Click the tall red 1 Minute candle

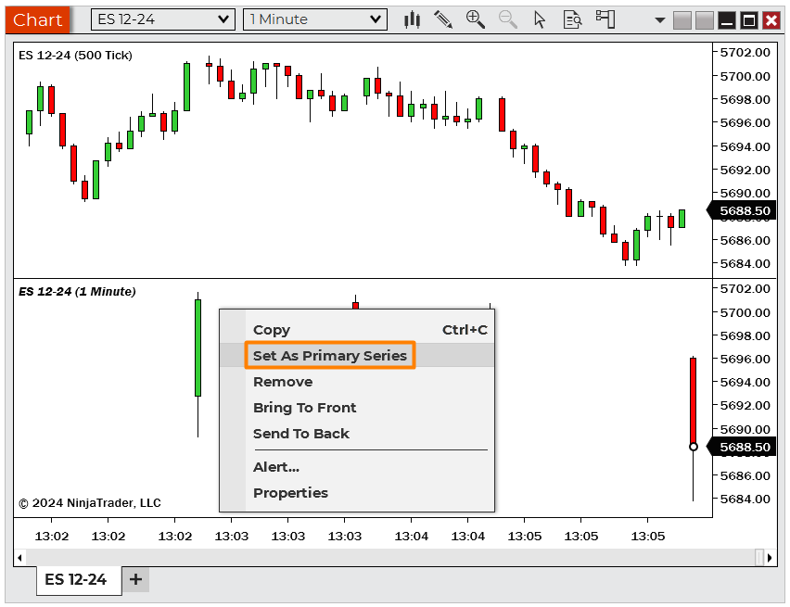[694, 401]
